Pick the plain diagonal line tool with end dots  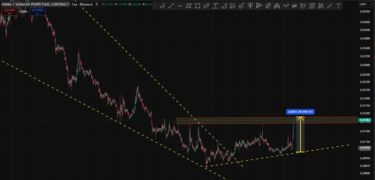(171, 6)
